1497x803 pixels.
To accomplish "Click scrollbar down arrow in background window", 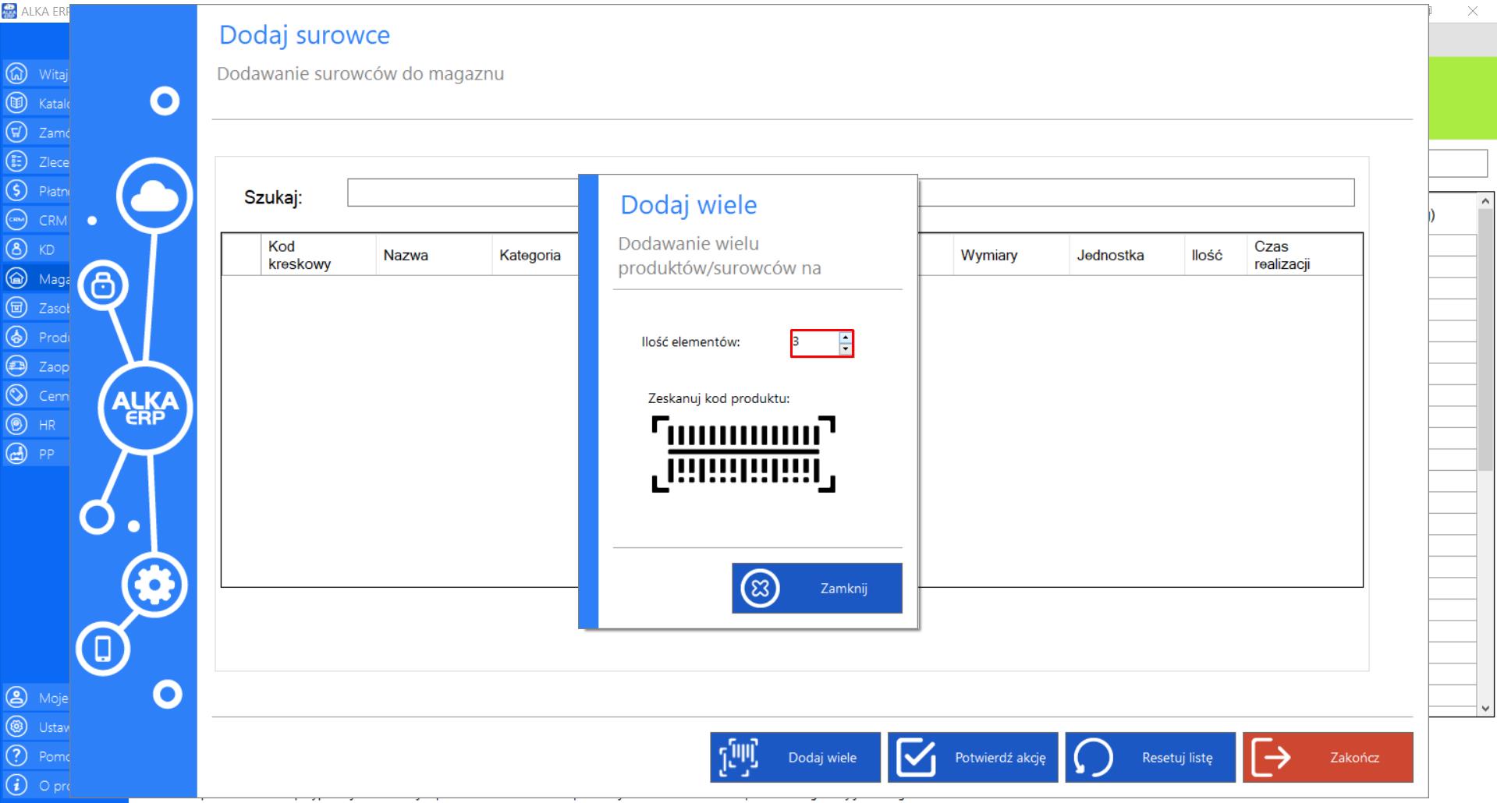I will click(x=1485, y=708).
